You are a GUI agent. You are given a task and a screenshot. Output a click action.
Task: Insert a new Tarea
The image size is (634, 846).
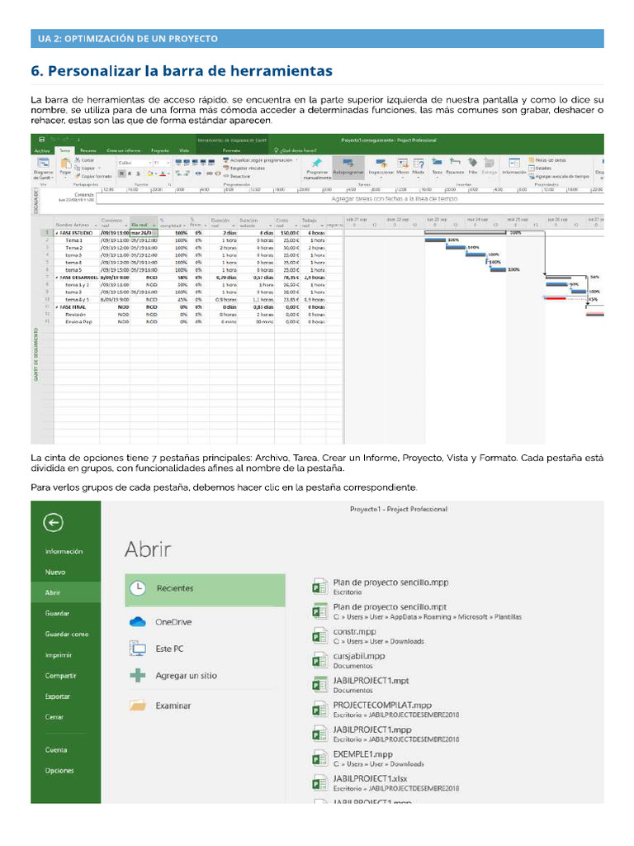437,167
